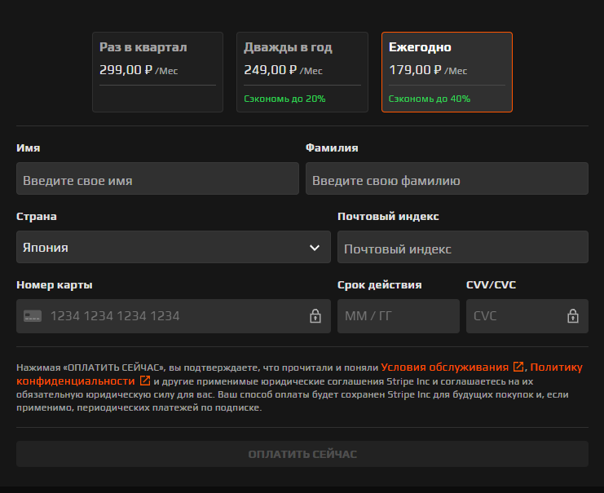Click the Имя input field

pos(157,178)
